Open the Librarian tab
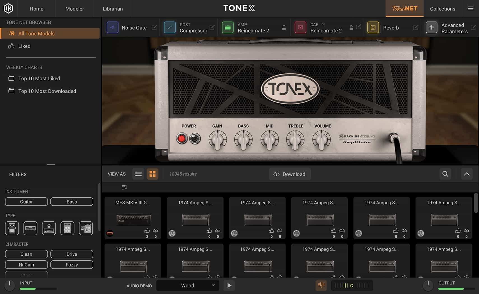The image size is (479, 294). (113, 9)
